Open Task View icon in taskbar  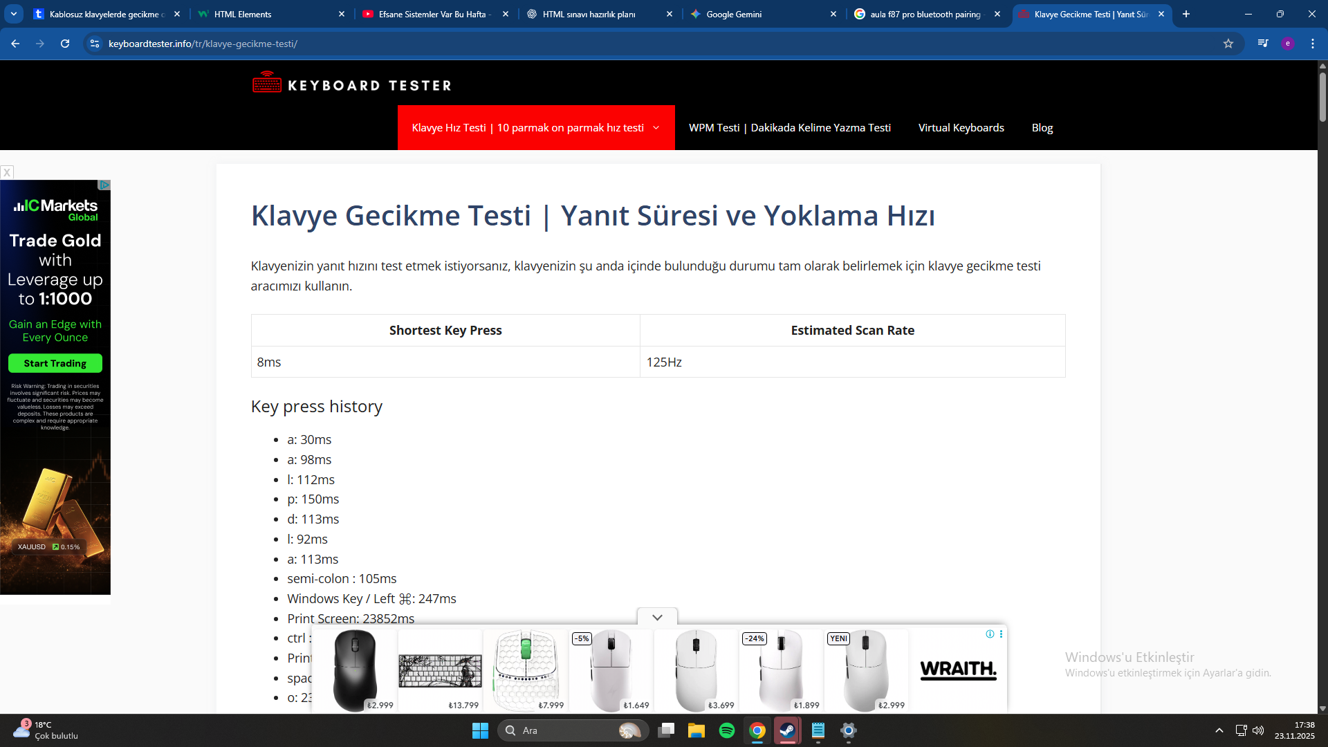[x=666, y=730]
